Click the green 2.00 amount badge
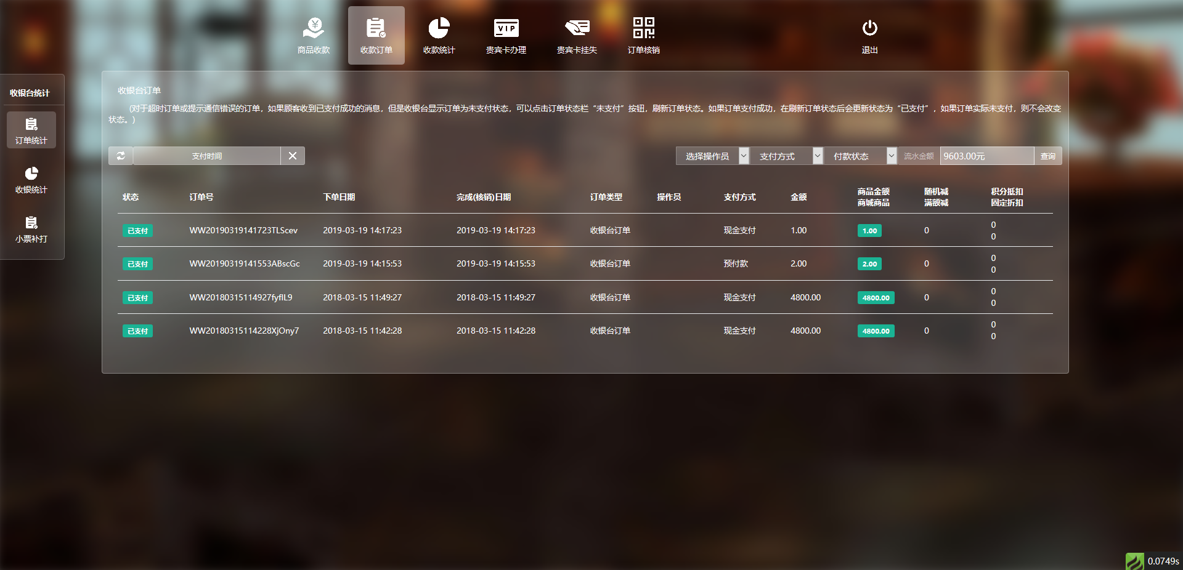The width and height of the screenshot is (1183, 570). coord(869,264)
